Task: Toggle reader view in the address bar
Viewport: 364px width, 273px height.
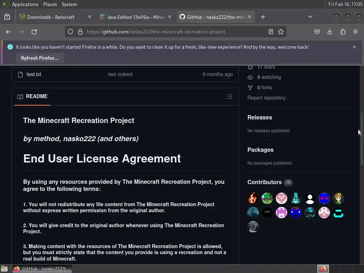Action: [271, 32]
